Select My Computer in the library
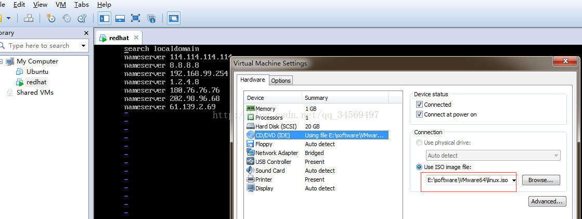The image size is (582, 219). point(37,61)
